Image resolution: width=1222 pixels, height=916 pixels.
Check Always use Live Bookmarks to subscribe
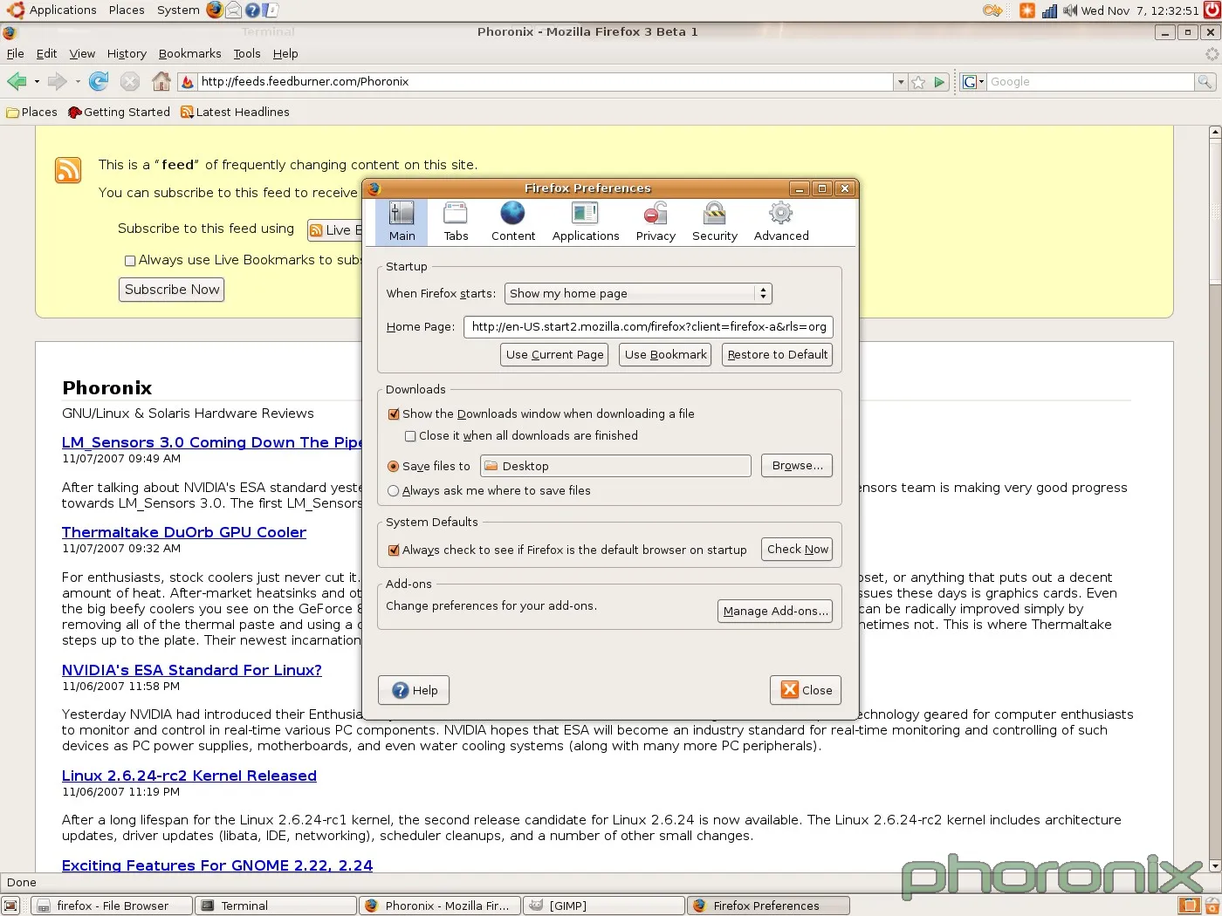pyautogui.click(x=130, y=261)
